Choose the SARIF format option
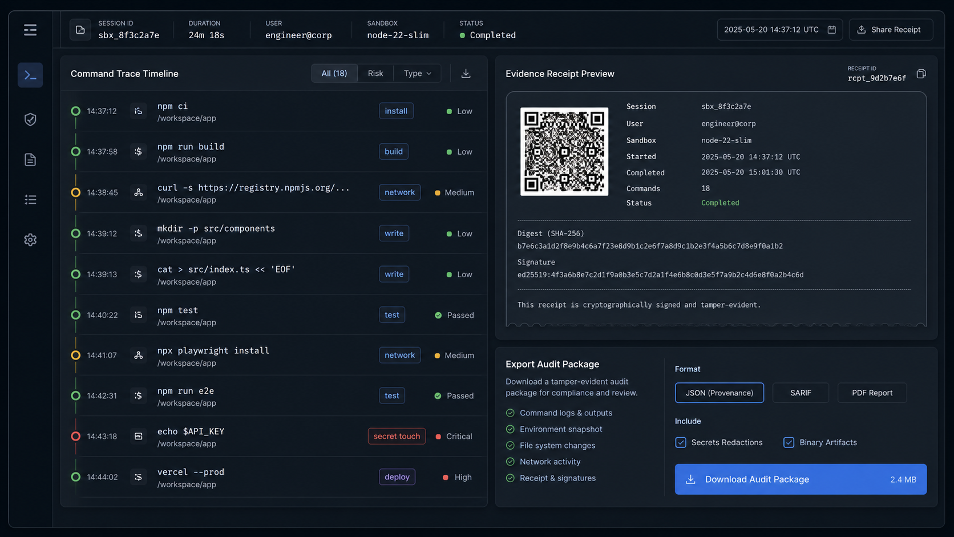The image size is (954, 537). (801, 393)
